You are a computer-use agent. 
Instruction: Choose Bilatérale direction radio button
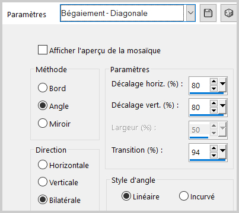43,199
